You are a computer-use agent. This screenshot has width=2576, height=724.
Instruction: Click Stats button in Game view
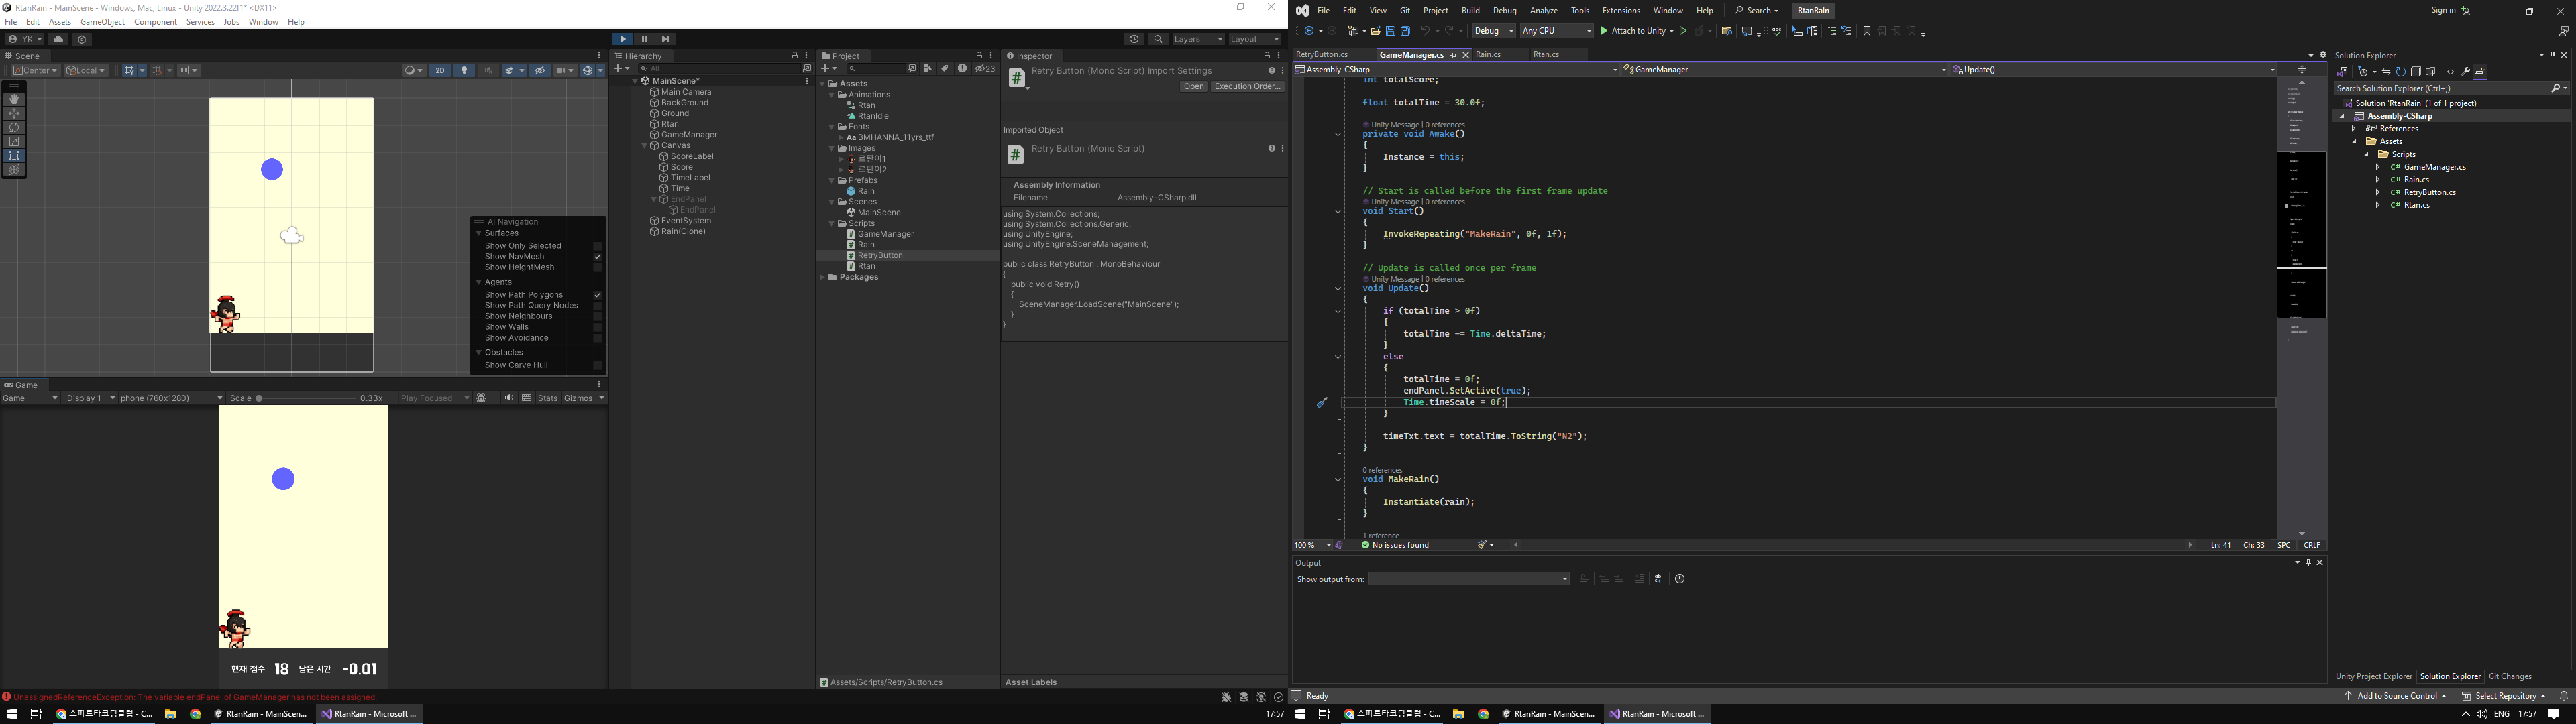[x=547, y=398]
